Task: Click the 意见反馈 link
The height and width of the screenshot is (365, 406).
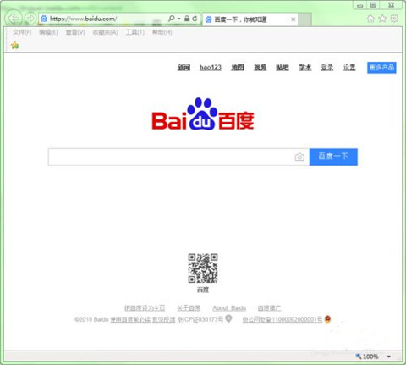Action: (164, 319)
